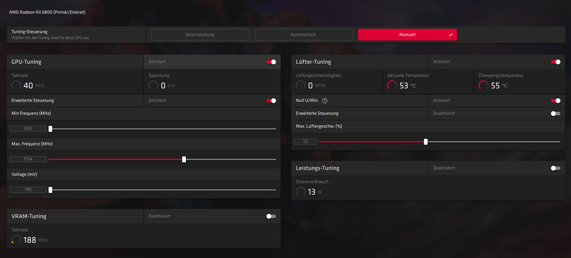This screenshot has width=571, height=258.
Task: Enable fan Erweiterte Steuerung toggle
Action: [555, 114]
